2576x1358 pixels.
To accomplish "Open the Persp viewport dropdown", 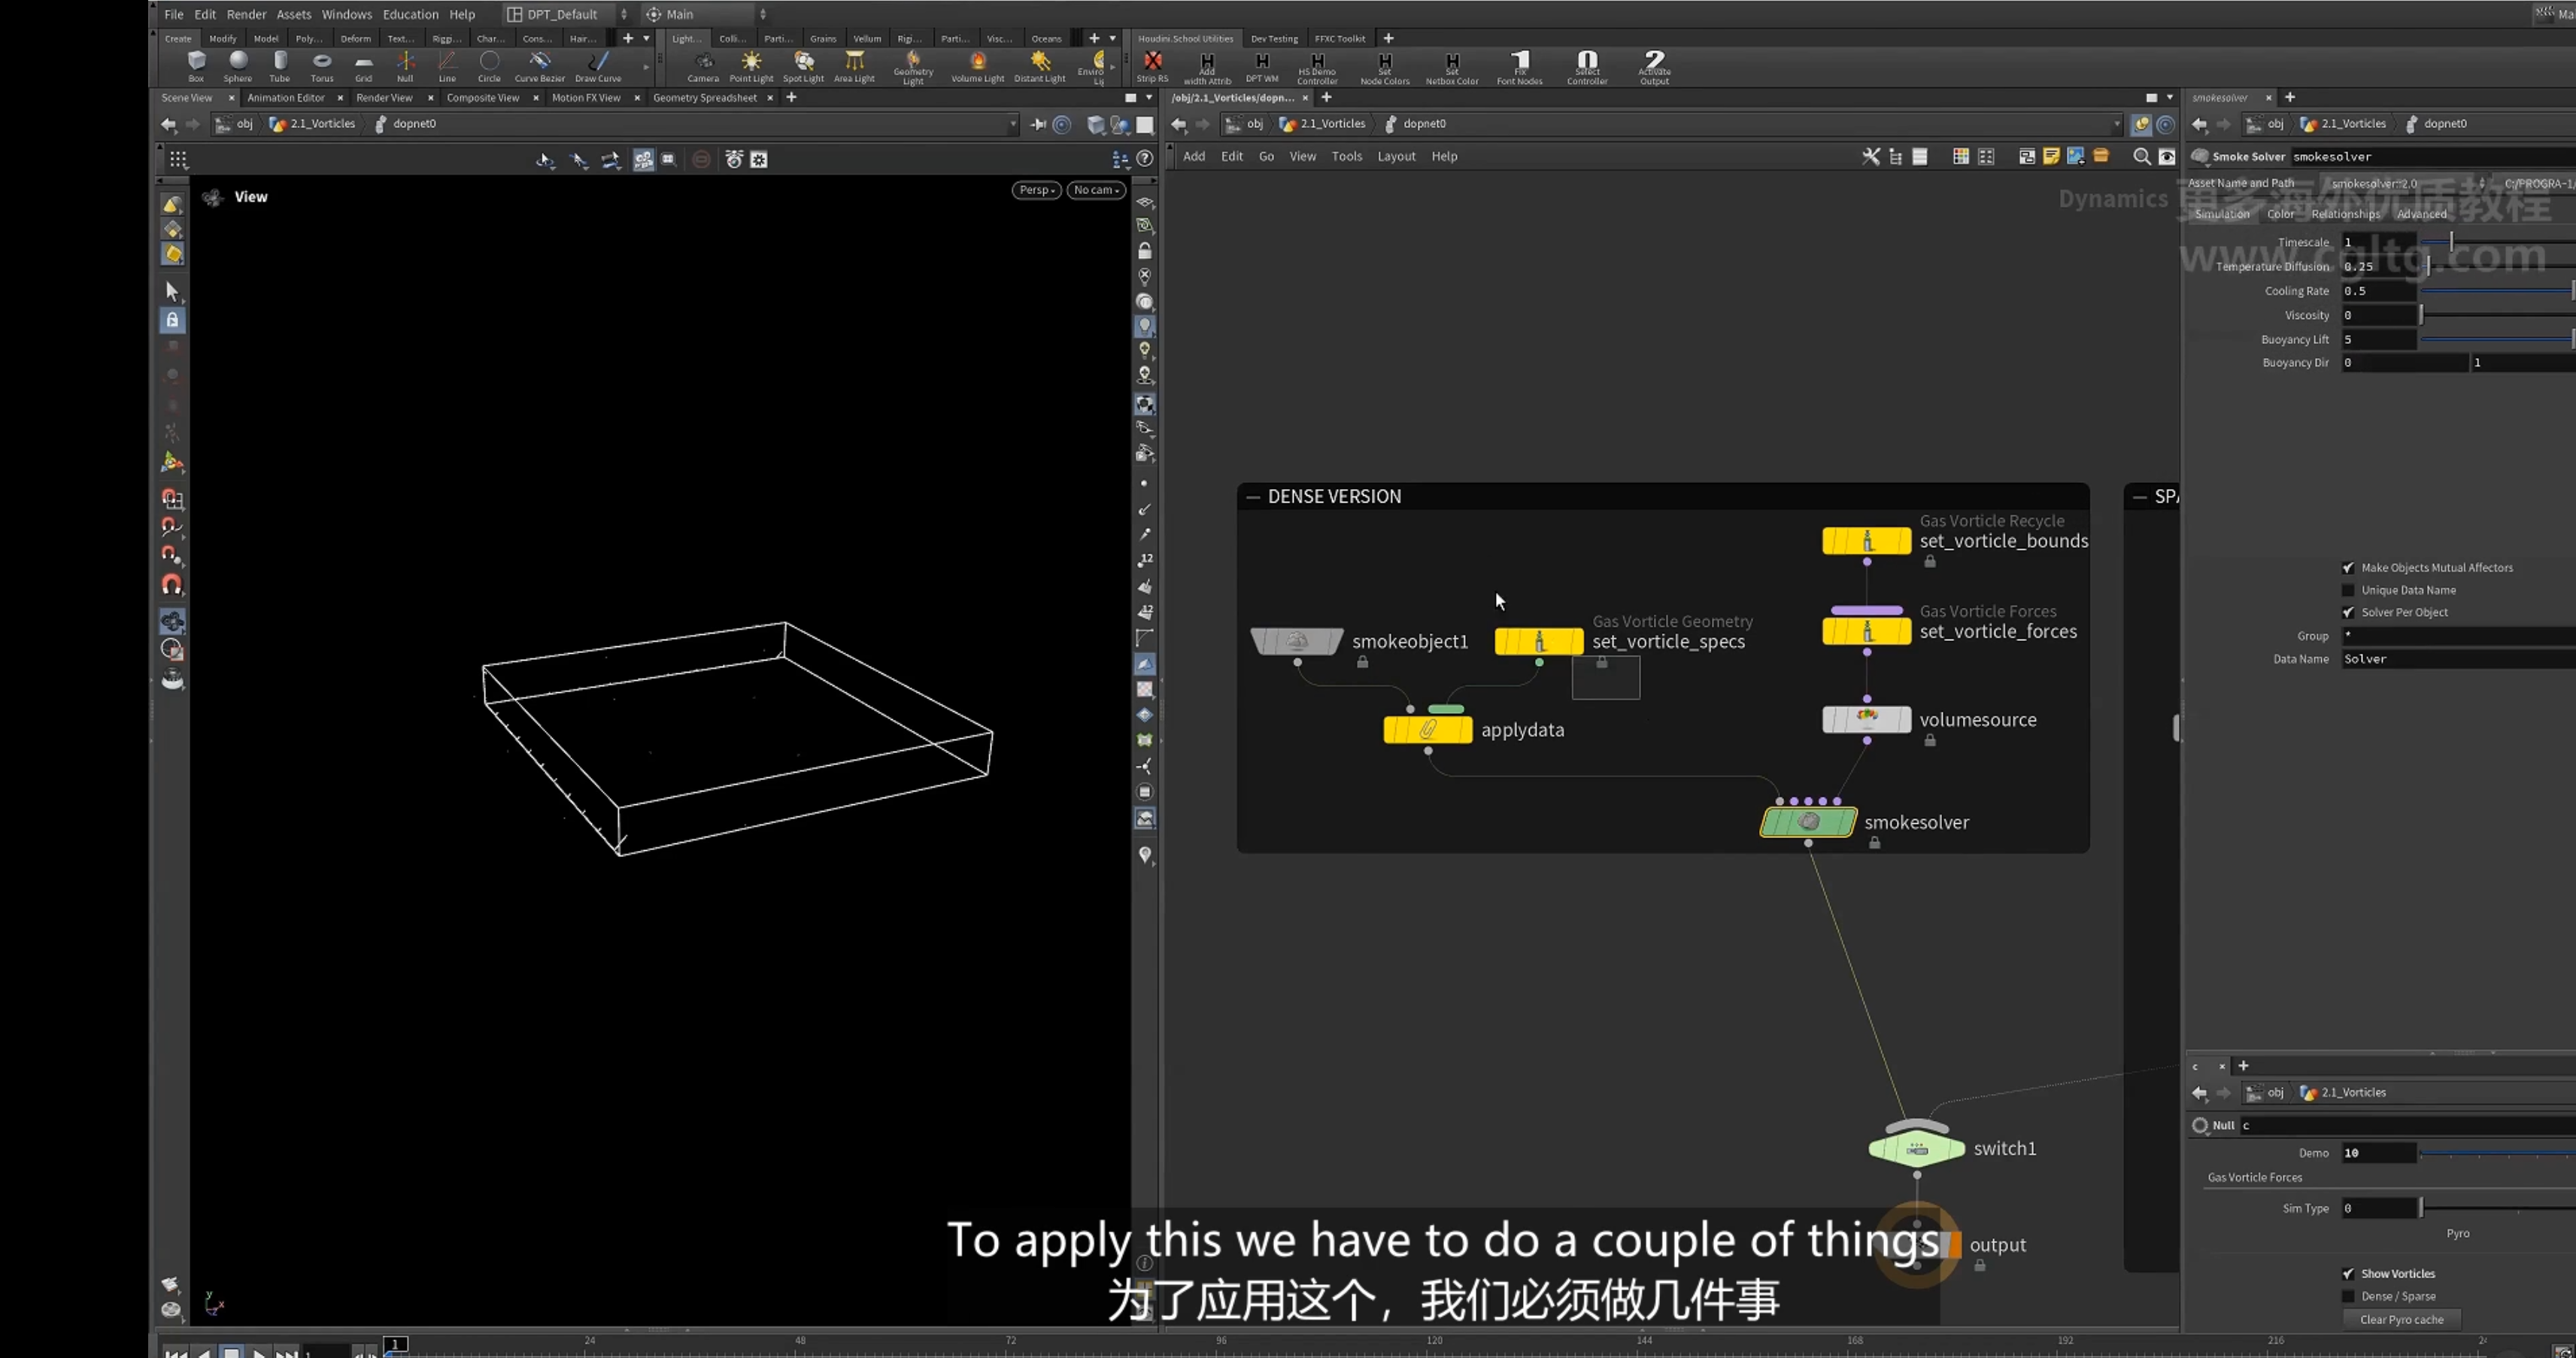I will [1036, 190].
